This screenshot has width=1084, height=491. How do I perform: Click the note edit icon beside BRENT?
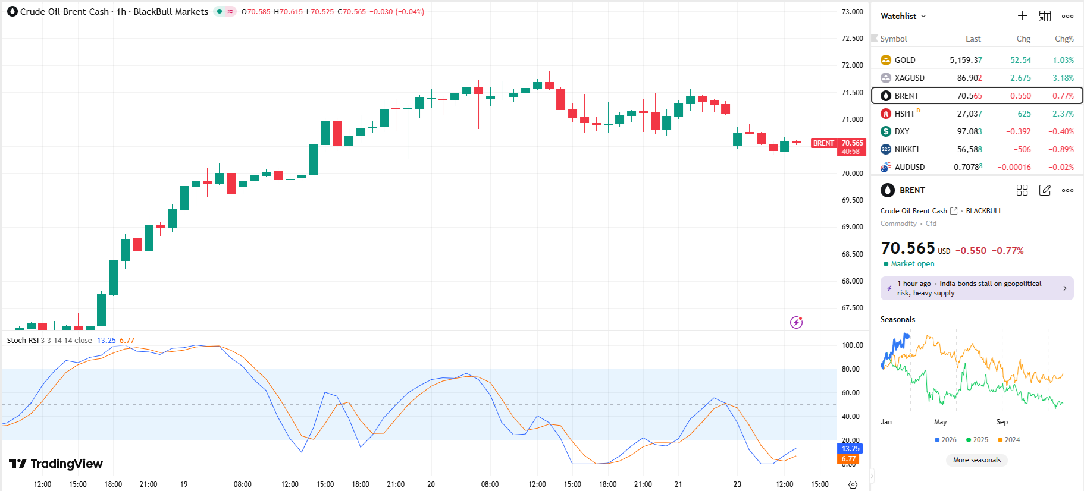(x=1045, y=190)
